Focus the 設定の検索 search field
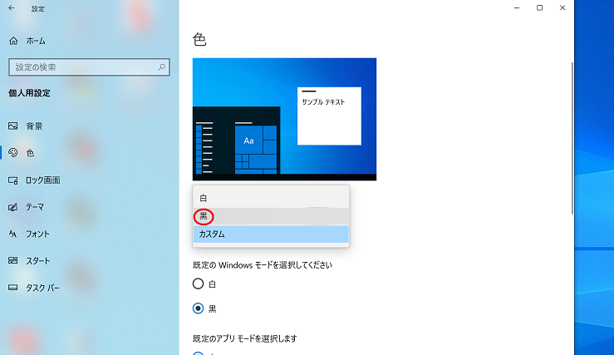The width and height of the screenshot is (614, 355). click(x=89, y=67)
